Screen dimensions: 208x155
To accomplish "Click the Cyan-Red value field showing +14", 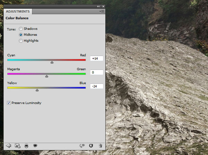I will tap(97, 58).
